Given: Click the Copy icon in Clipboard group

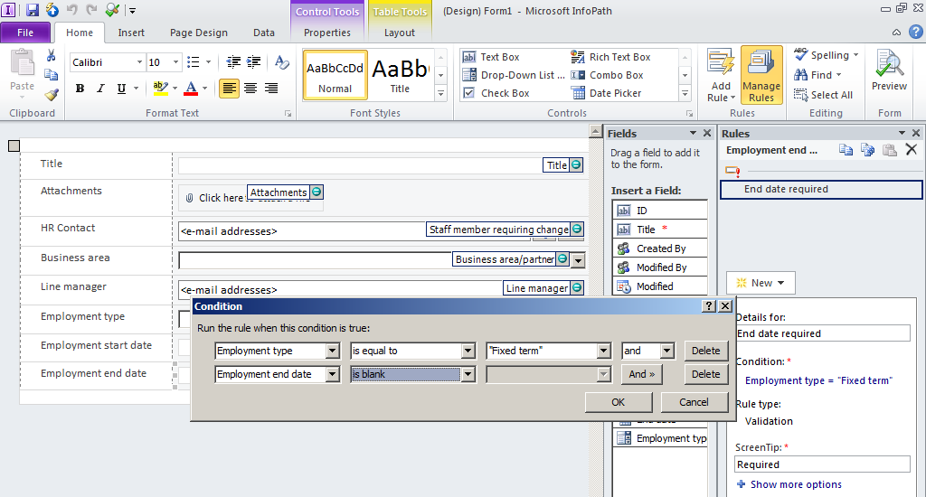Looking at the screenshot, I should point(52,75).
